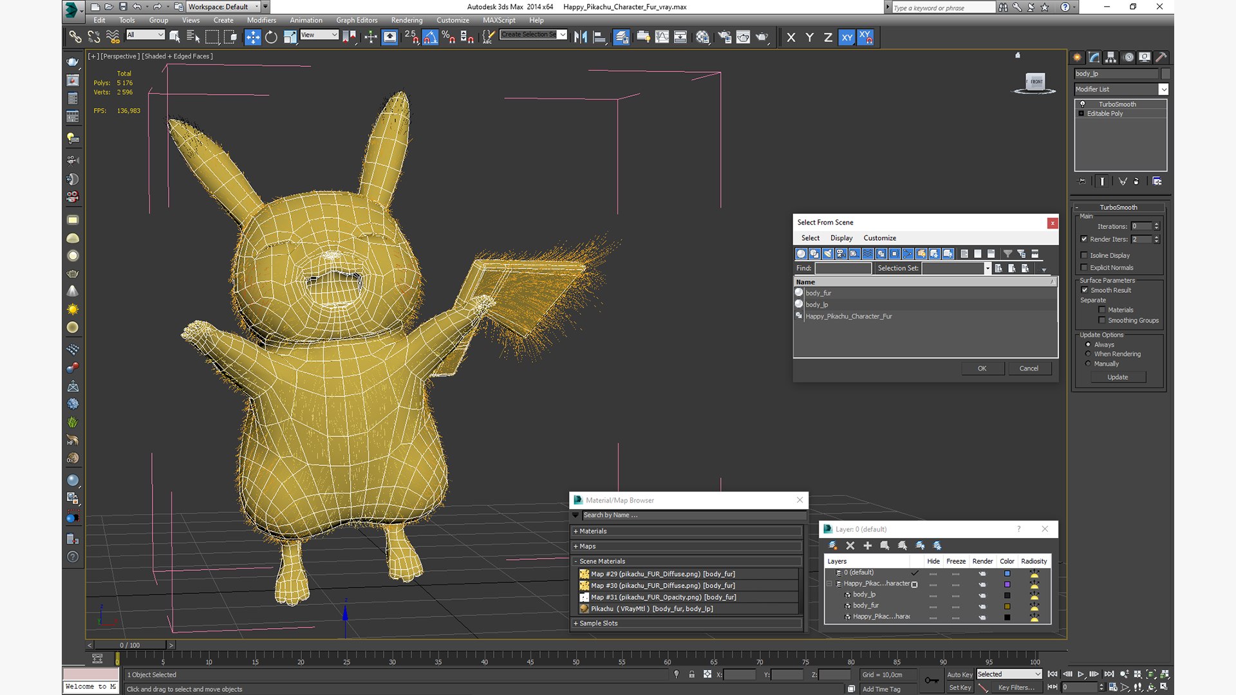This screenshot has width=1236, height=695.
Task: Click the Find input field in Select From Scene
Action: 843,268
